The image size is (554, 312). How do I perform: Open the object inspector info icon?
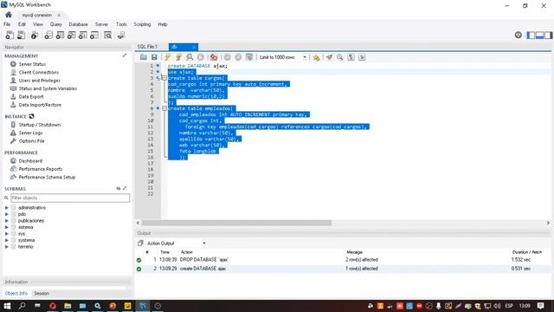click(35, 35)
